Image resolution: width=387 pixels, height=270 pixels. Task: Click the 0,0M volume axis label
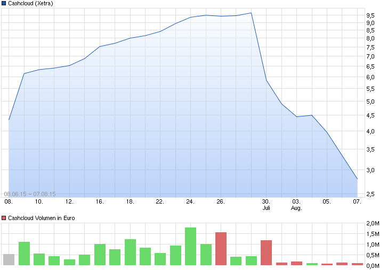pos(373,265)
